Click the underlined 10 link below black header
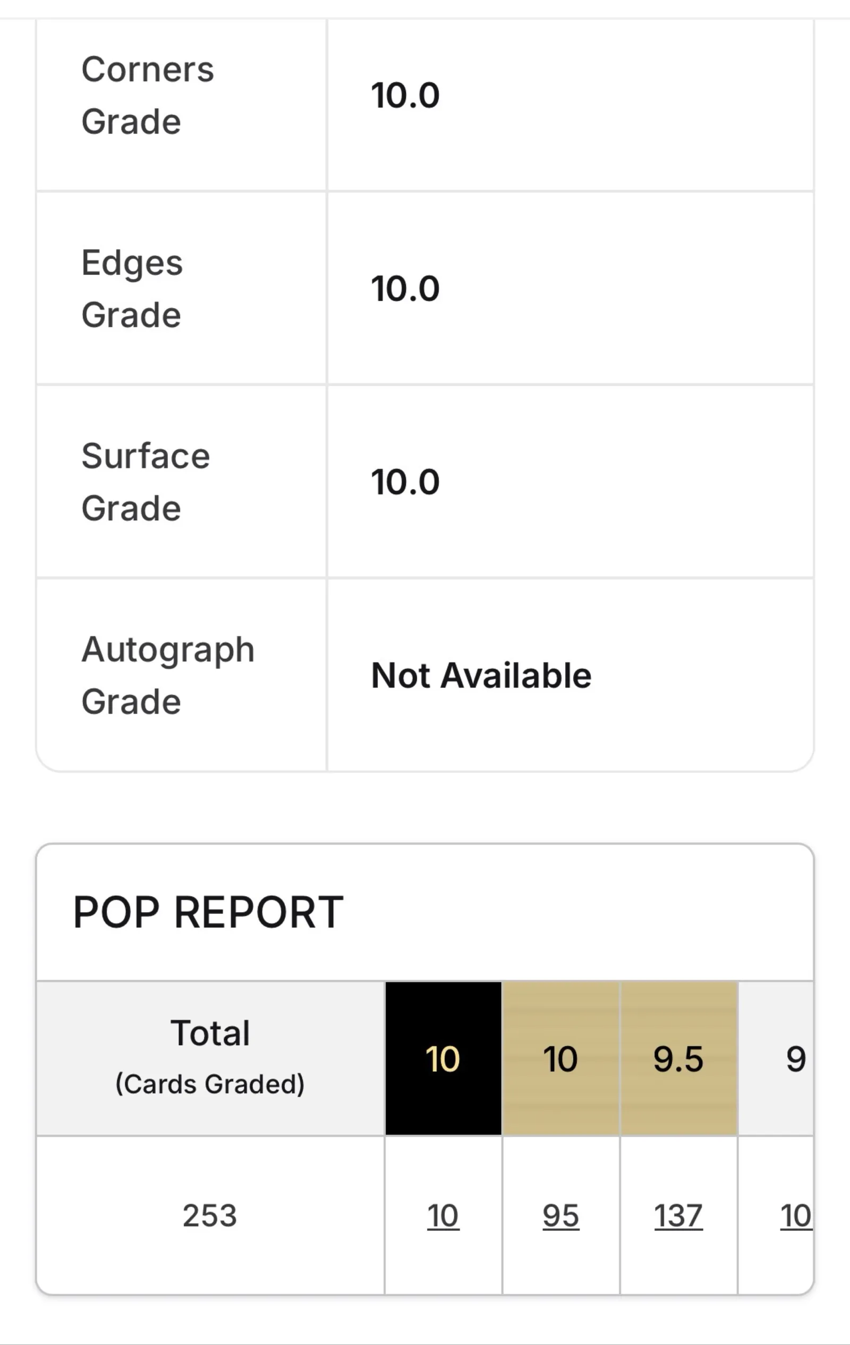Screen dimensions: 850x1345 (443, 1215)
